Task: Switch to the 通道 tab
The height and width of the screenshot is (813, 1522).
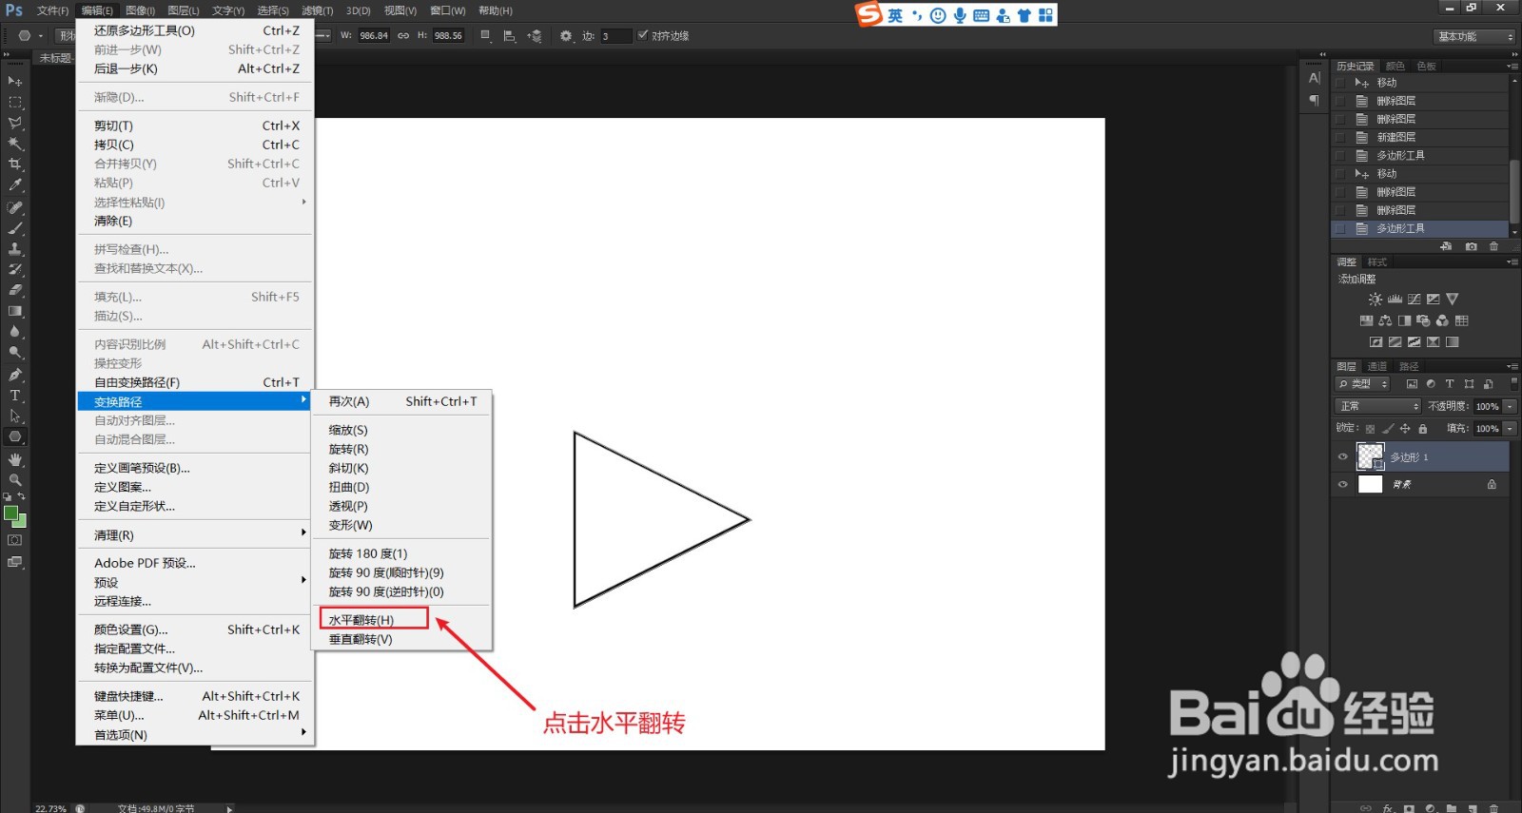Action: (x=1376, y=366)
